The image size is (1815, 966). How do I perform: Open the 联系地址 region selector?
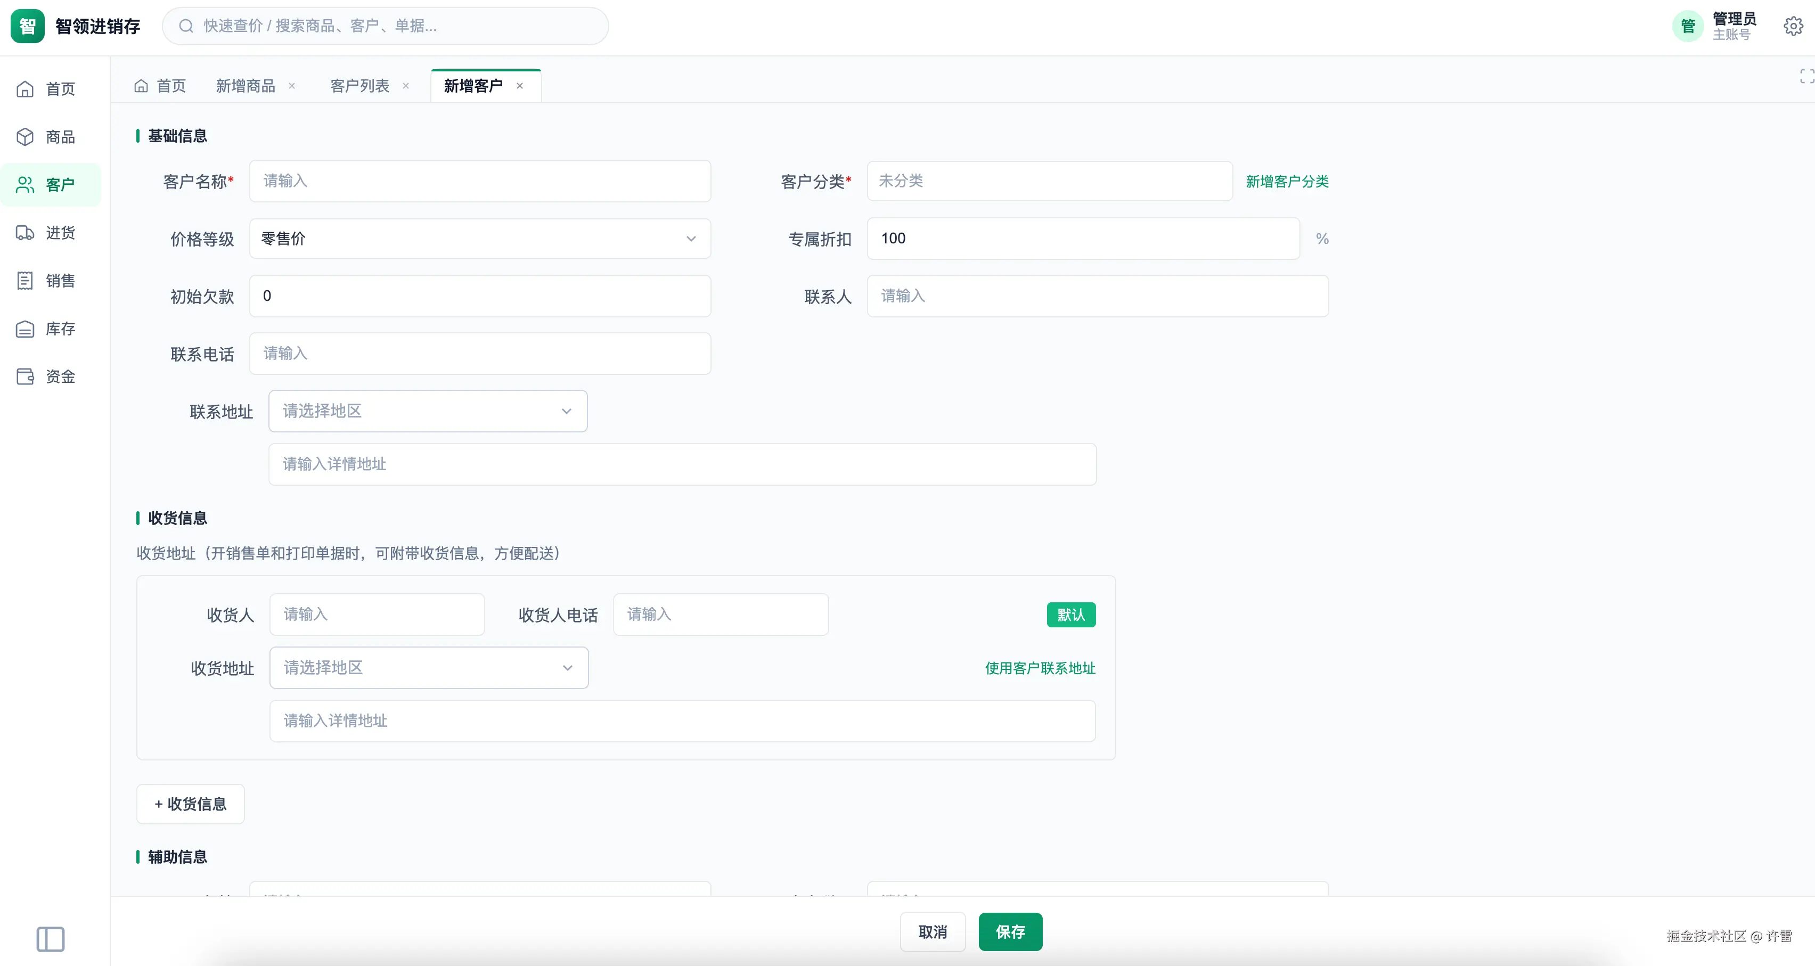click(x=428, y=411)
